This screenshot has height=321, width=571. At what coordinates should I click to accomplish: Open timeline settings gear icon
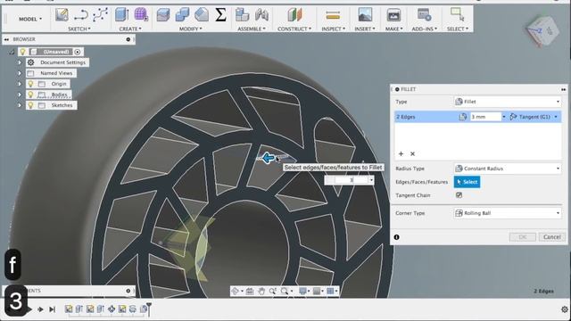(x=565, y=309)
